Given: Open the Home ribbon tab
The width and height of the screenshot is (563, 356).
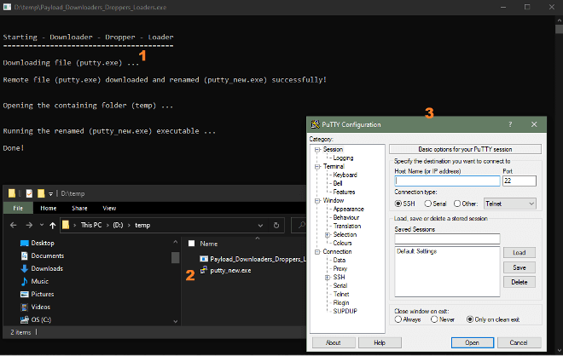Looking at the screenshot, I should 49,208.
